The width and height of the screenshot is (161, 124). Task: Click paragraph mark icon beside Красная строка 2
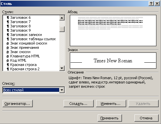click(x=8, y=69)
